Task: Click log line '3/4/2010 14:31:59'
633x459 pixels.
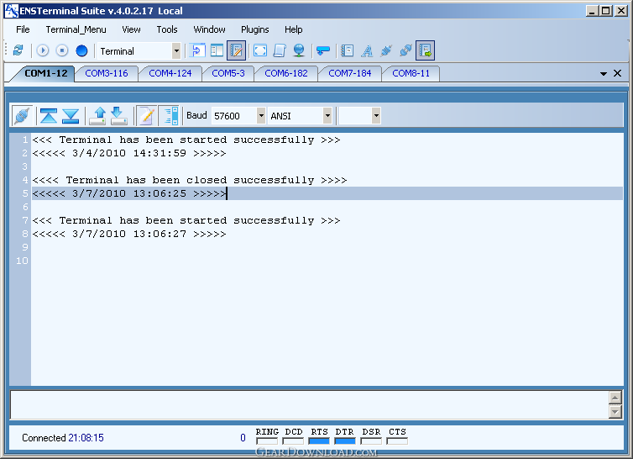Action: click(129, 153)
